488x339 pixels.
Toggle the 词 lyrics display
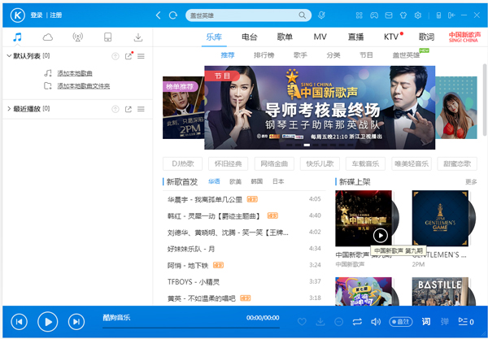[x=426, y=322]
